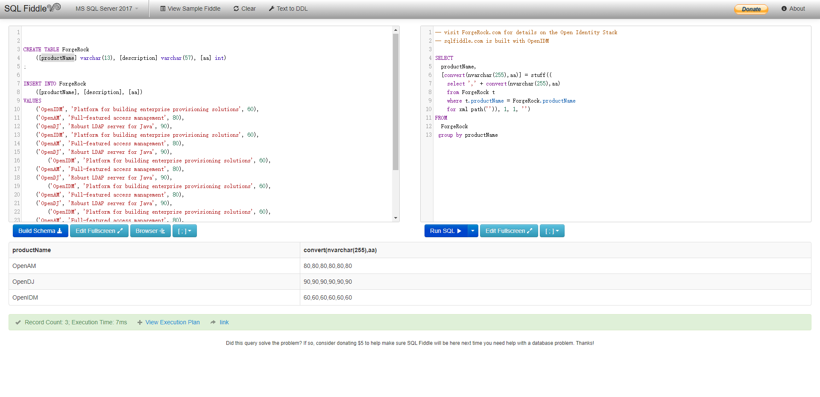Click the 'from ForgeRock t' line
Image resolution: width=820 pixels, height=397 pixels.
(471, 92)
